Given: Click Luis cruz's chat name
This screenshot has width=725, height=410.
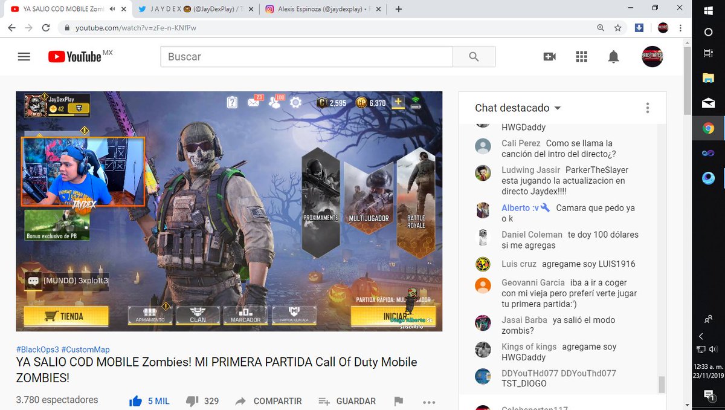Looking at the screenshot, I should coord(519,264).
